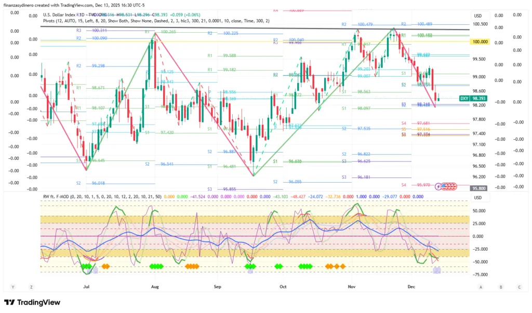Open the USD currency selector on the price chart
Screen dimensions: 532x313
click(477, 16)
